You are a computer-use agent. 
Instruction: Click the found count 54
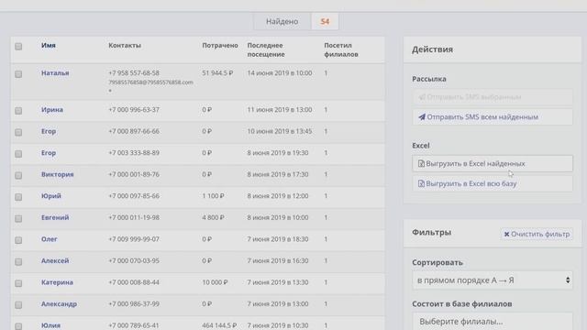[325, 21]
